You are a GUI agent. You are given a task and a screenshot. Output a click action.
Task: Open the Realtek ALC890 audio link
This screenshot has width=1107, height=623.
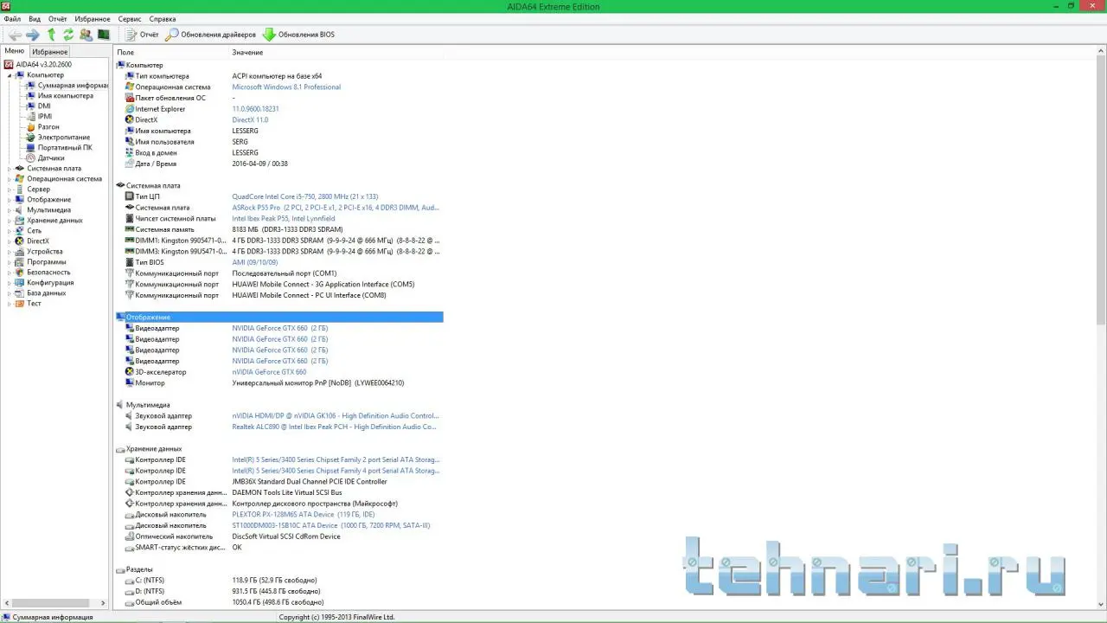coord(335,427)
